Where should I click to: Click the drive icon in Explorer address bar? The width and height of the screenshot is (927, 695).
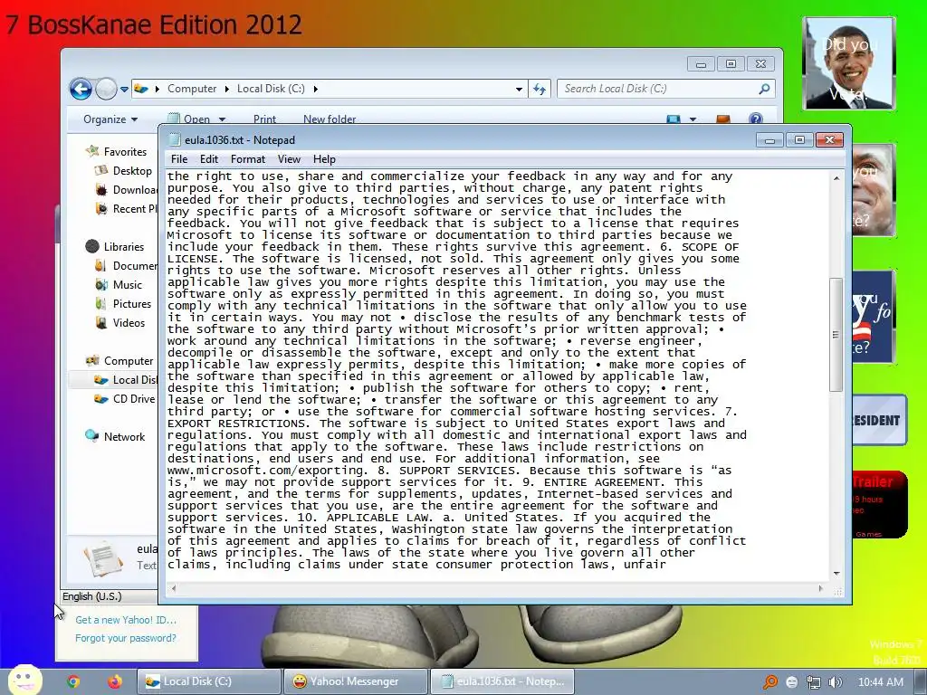140,89
